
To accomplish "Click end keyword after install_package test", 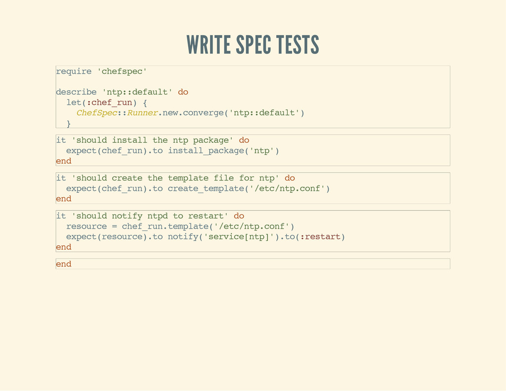I will click(x=64, y=161).
